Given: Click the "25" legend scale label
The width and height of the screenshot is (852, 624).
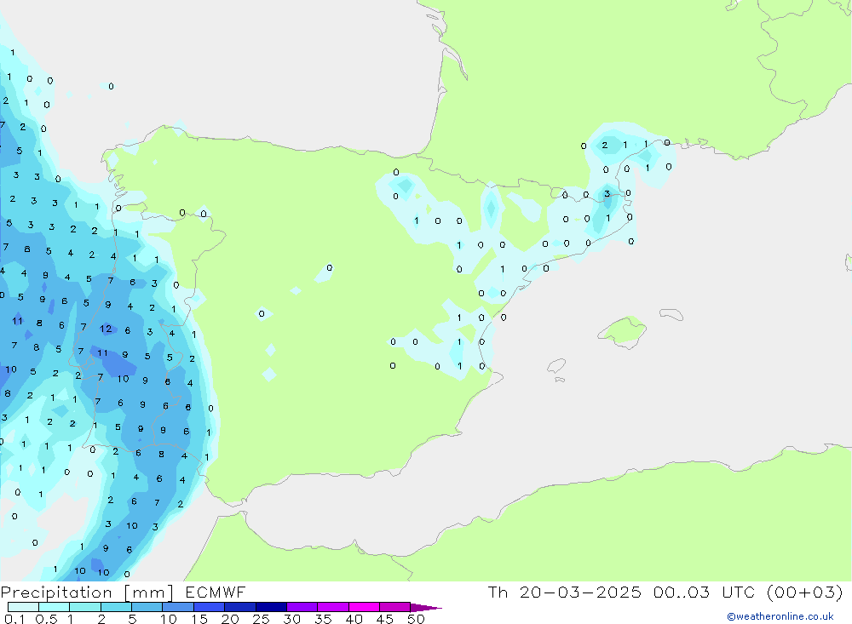Looking at the screenshot, I should pos(262,619).
